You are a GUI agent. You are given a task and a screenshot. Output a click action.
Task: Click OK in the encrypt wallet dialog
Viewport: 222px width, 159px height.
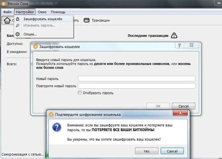pyautogui.click(x=158, y=106)
